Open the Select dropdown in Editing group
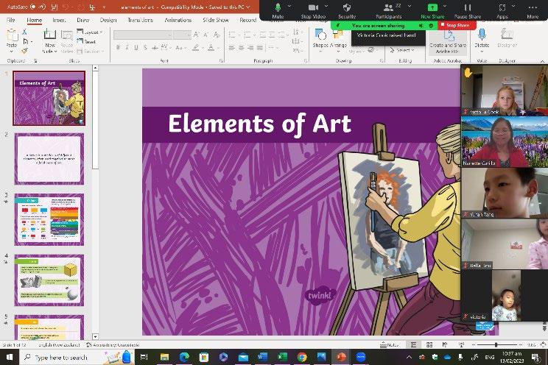 pos(402,50)
